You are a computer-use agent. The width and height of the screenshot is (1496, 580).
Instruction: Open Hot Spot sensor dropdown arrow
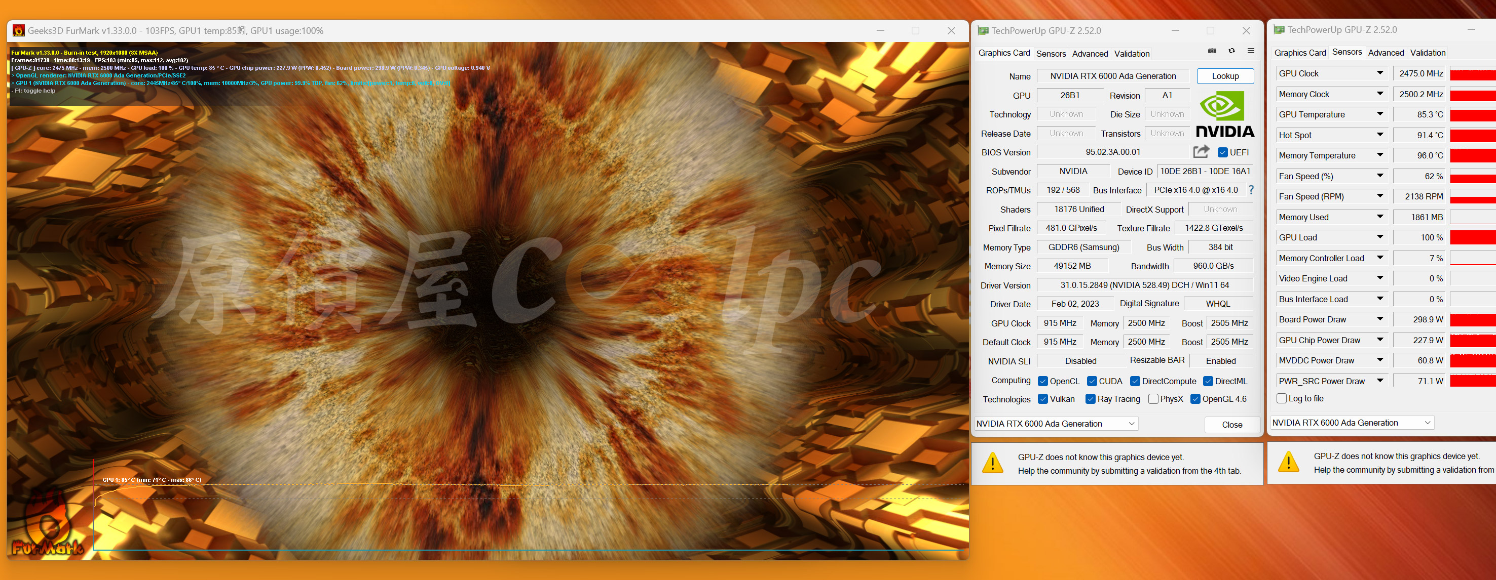pos(1380,135)
